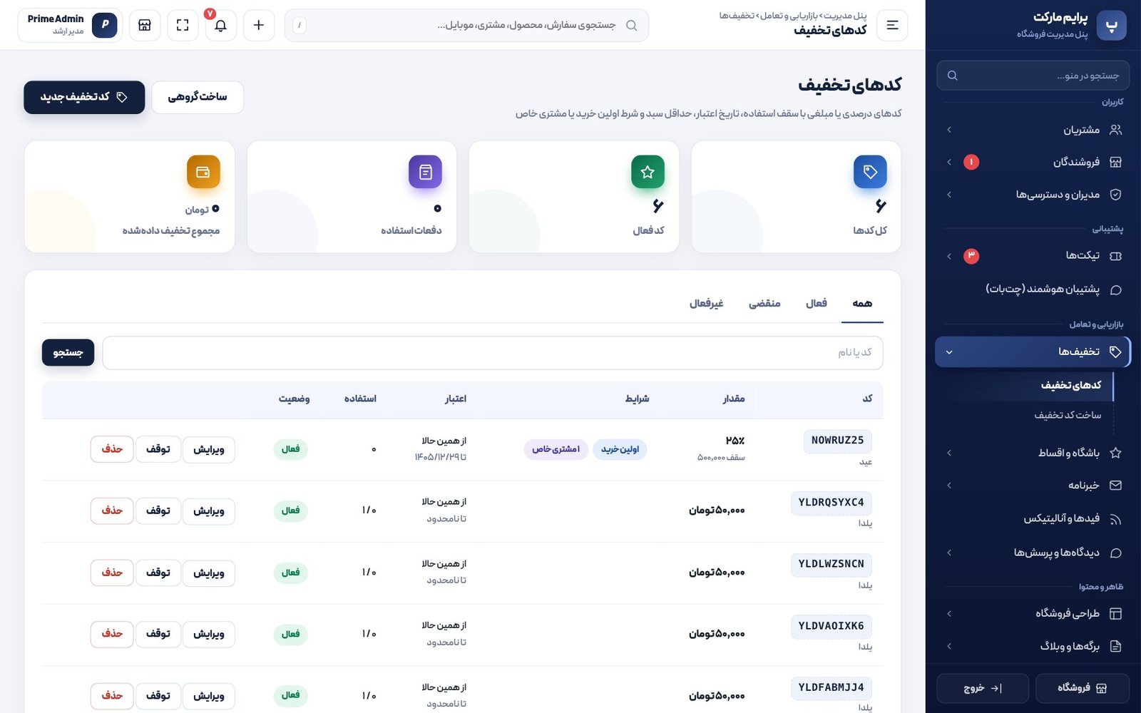
Task: Click the blue tag icon on کل کدها card
Action: (870, 172)
